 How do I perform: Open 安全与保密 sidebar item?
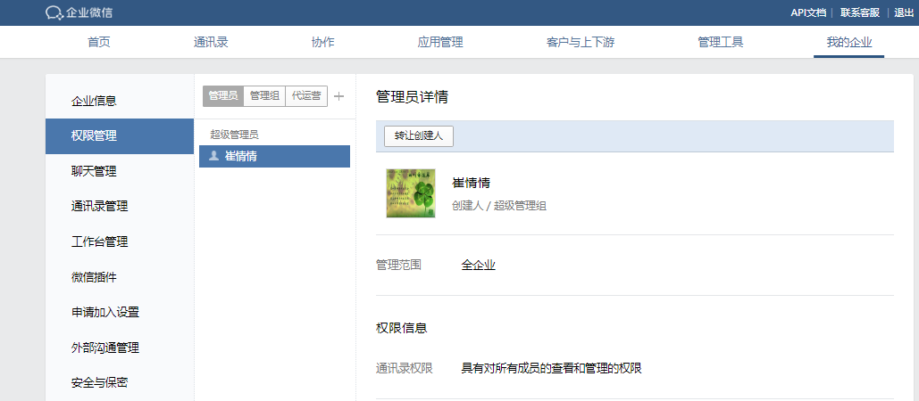(x=99, y=382)
